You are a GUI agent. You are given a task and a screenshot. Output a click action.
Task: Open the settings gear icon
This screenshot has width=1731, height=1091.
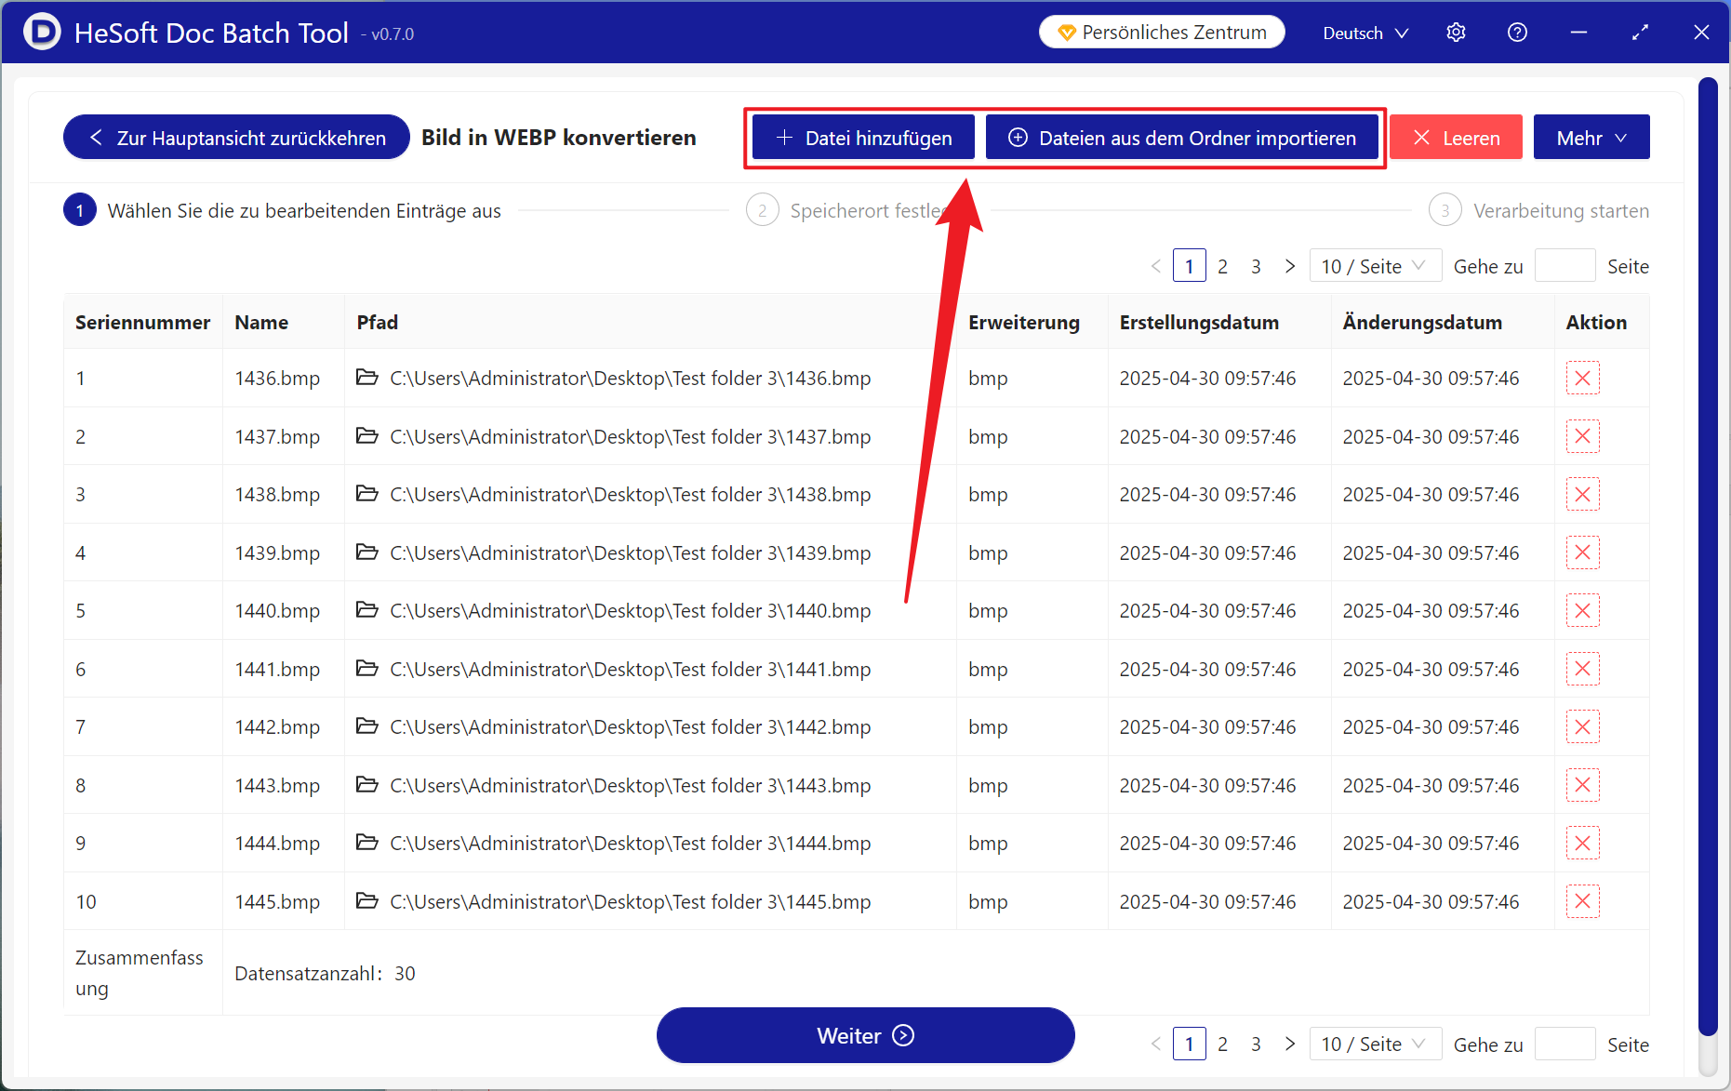pos(1456,33)
